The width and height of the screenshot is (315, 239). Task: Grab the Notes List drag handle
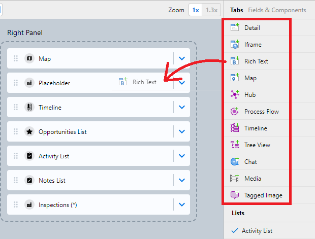[x=16, y=181]
